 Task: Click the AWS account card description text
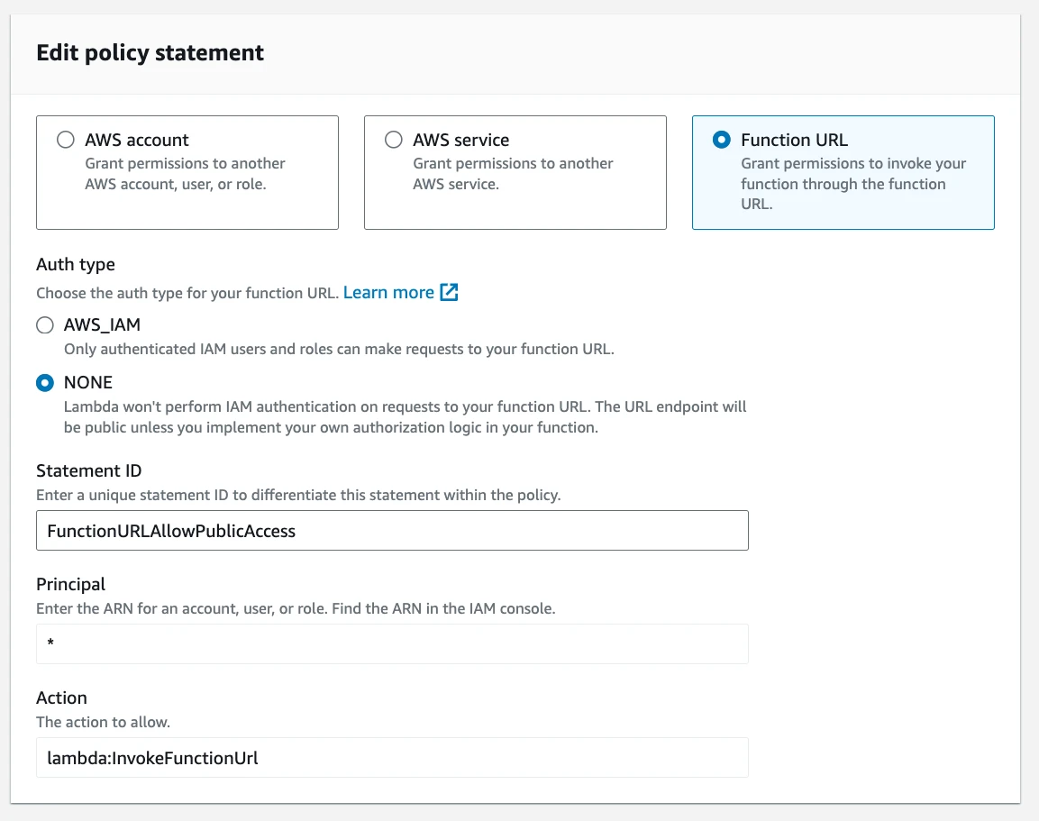(185, 174)
